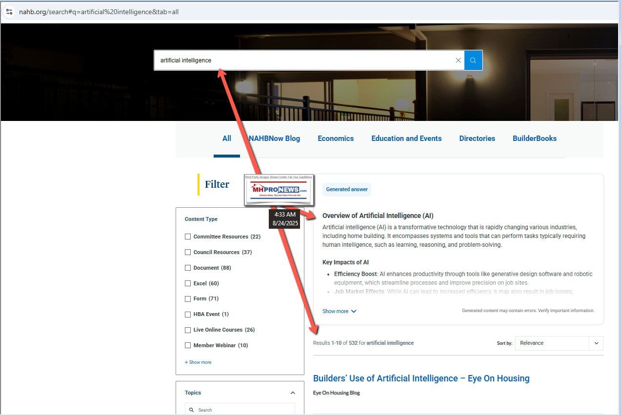Show more Content Type filters
The height and width of the screenshot is (416, 621).
coord(198,362)
